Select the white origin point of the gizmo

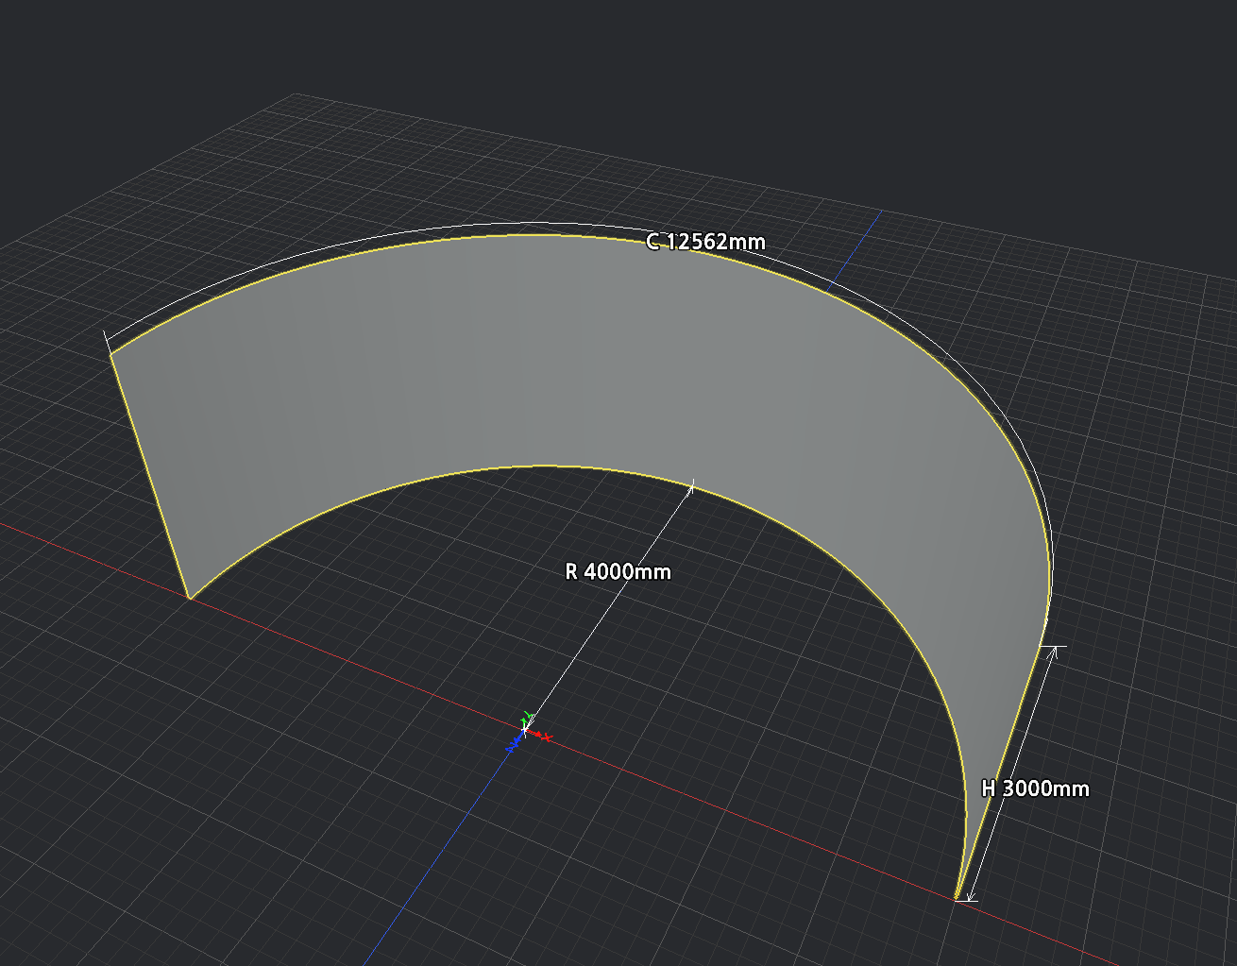tap(526, 730)
